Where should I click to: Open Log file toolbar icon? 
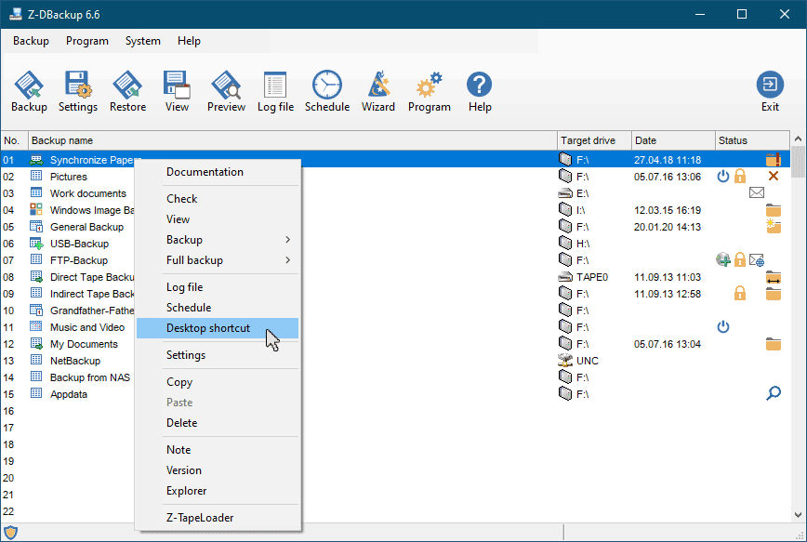click(x=275, y=91)
